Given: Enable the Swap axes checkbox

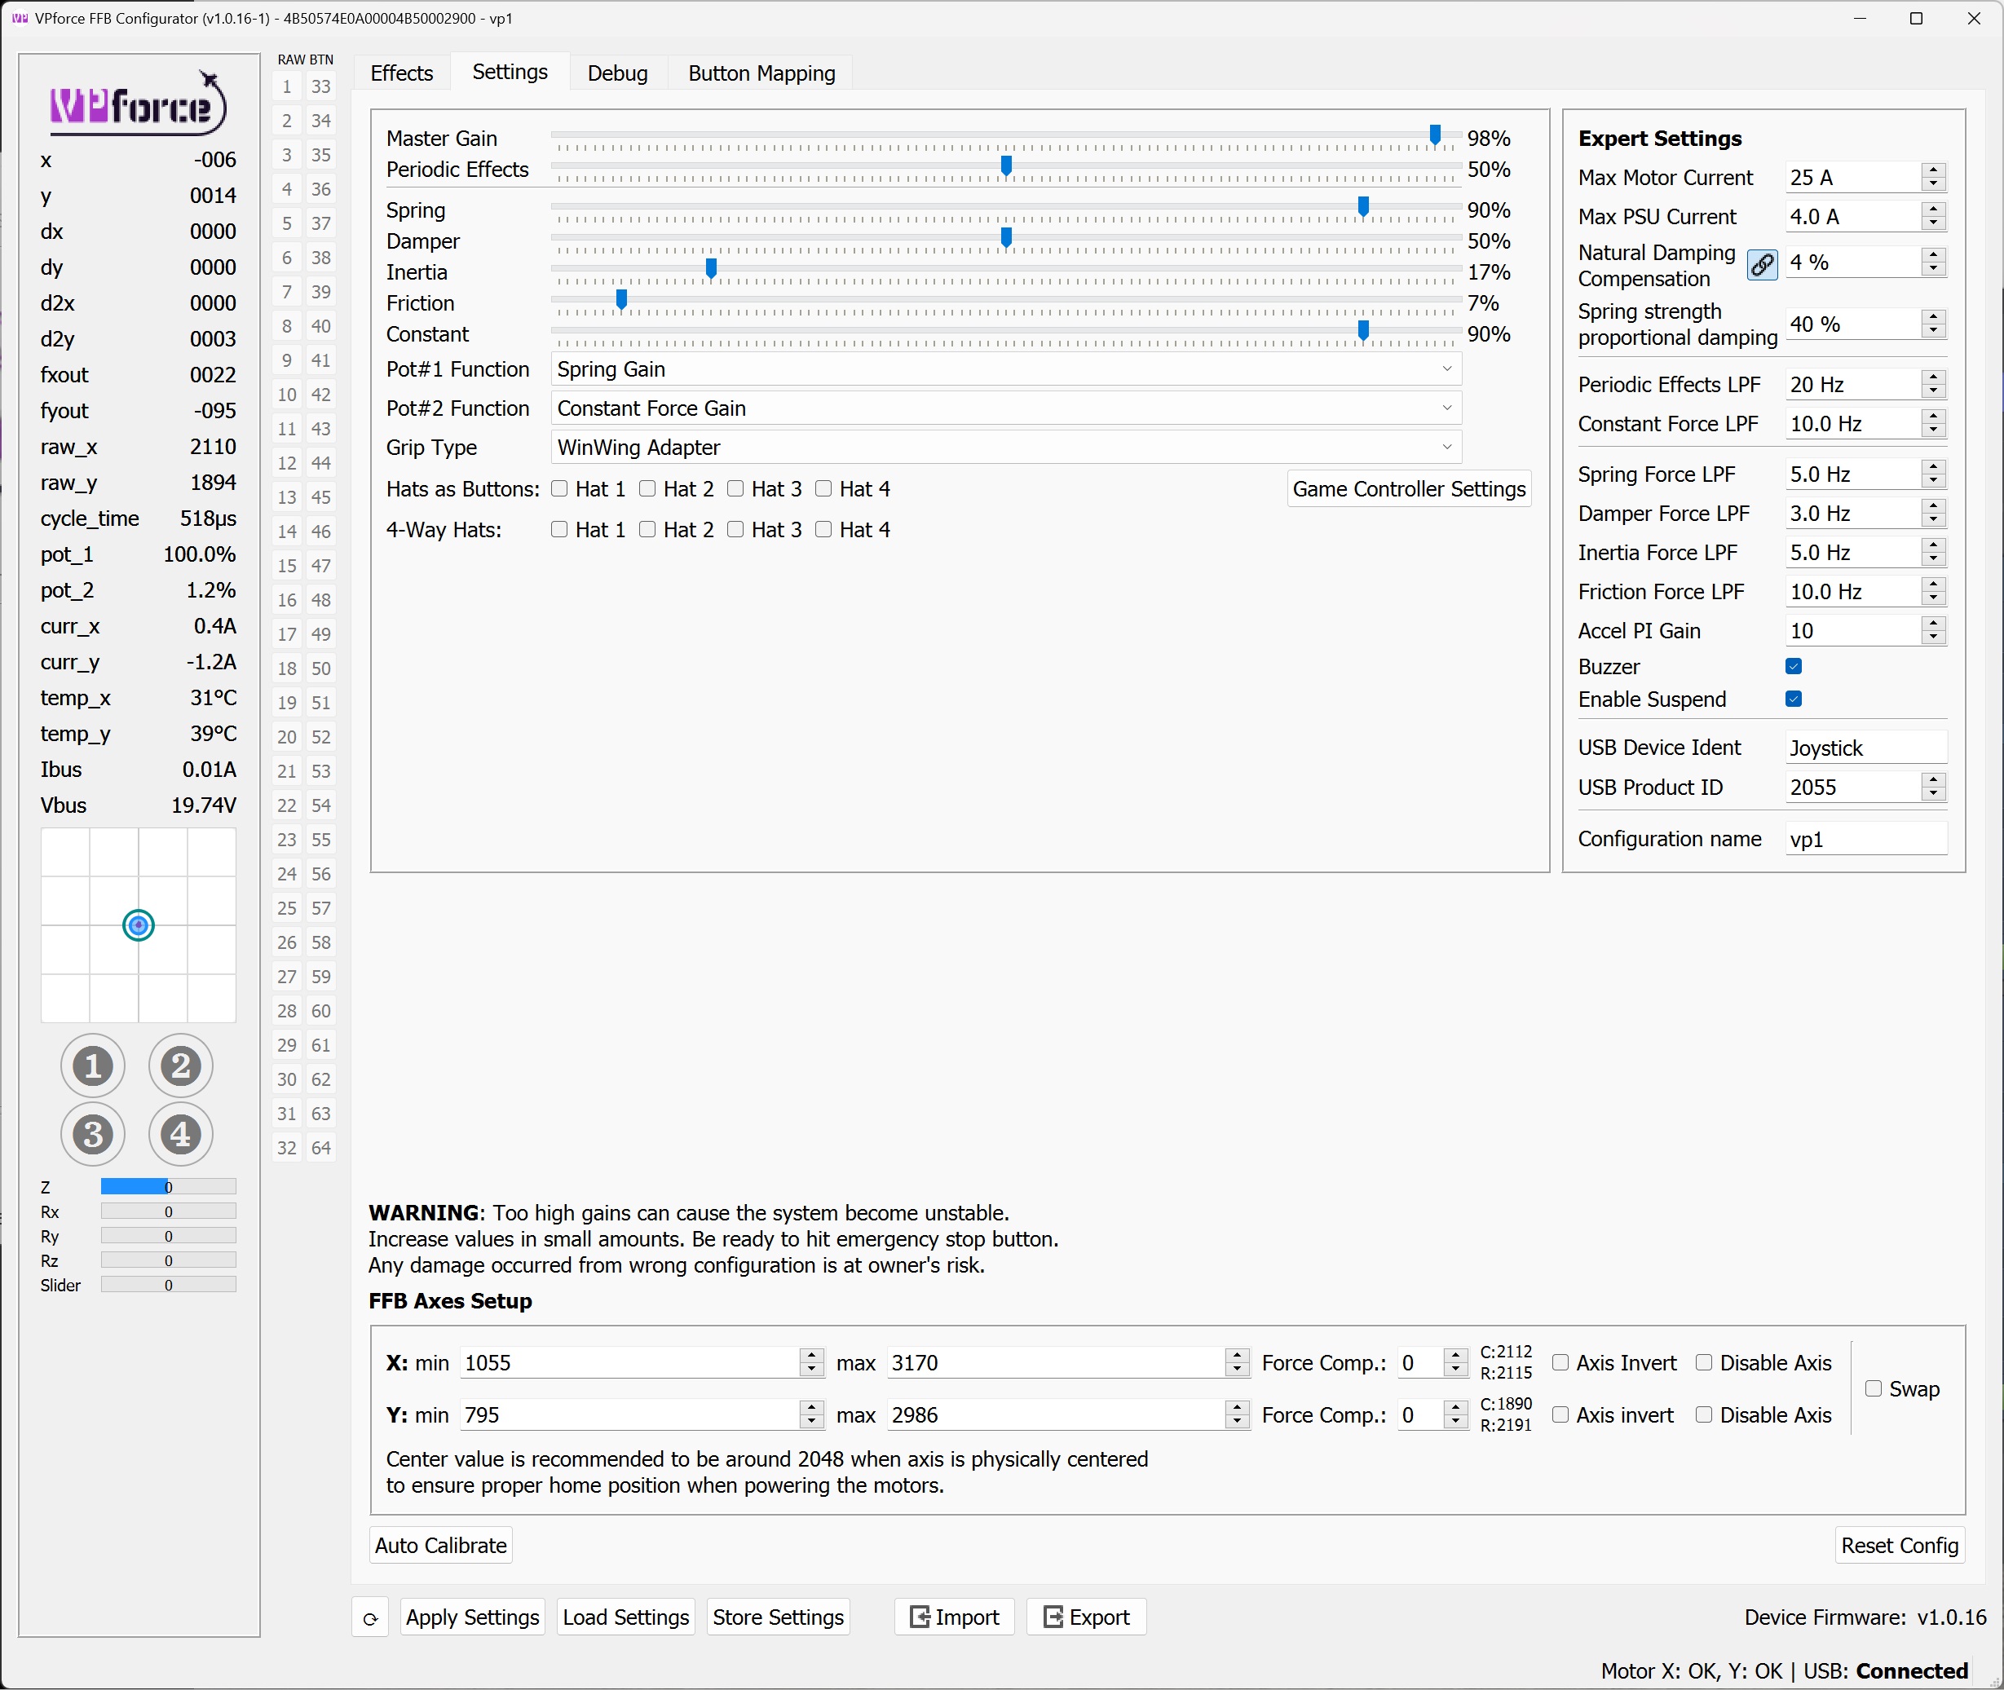Looking at the screenshot, I should click(x=1873, y=1388).
